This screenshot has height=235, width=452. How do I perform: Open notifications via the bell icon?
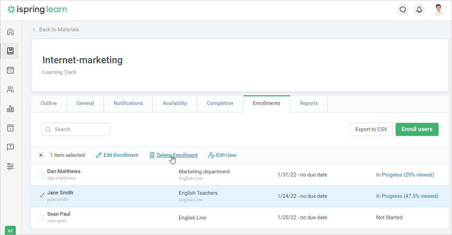click(419, 10)
